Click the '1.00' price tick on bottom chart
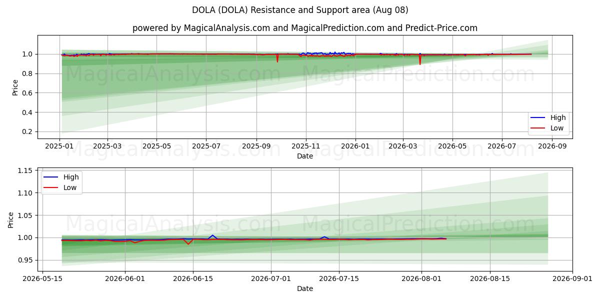The image size is (600, 300). point(26,237)
